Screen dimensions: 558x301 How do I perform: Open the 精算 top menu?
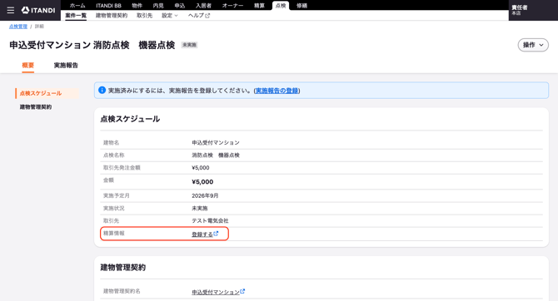point(259,6)
